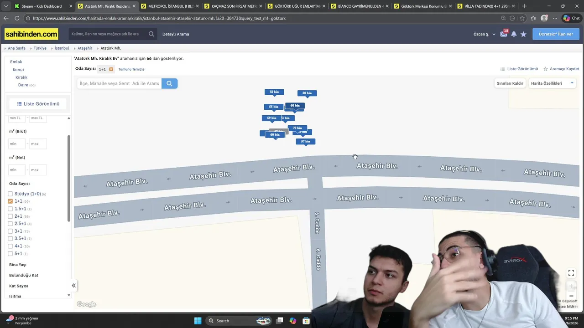Open the messages envelope icon with 15 badge
This screenshot has width=584, height=328.
pos(504,34)
